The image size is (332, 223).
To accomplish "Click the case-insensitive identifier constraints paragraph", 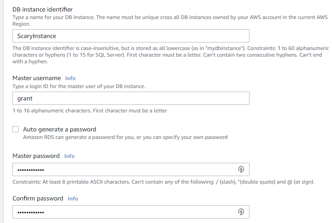I will pyautogui.click(x=171, y=55).
